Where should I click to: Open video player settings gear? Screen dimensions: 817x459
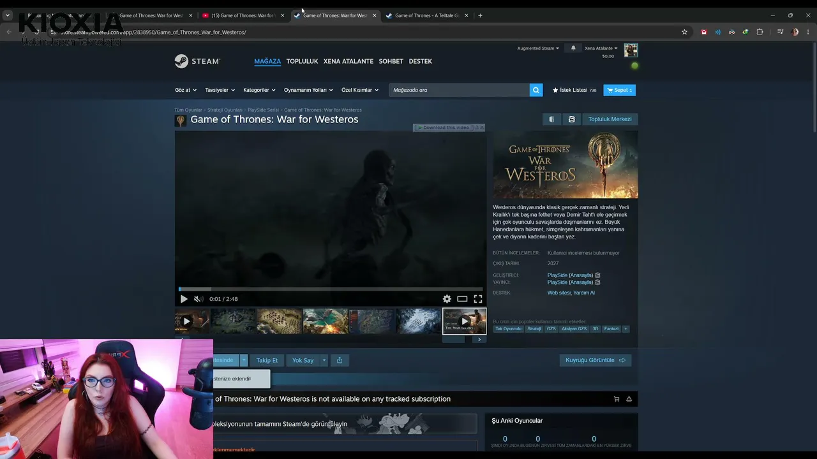click(447, 298)
